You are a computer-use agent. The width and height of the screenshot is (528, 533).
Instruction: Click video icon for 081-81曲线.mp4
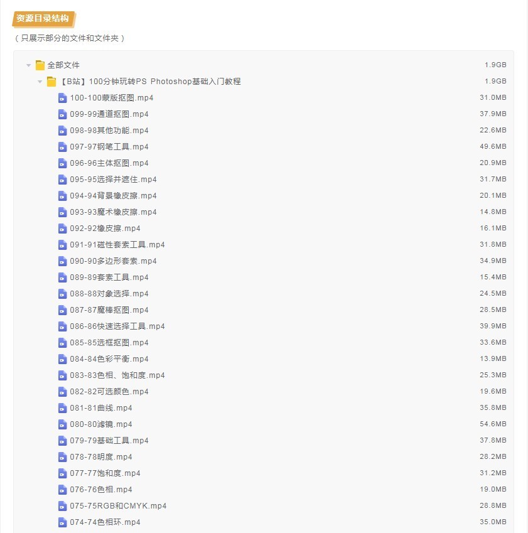click(63, 408)
